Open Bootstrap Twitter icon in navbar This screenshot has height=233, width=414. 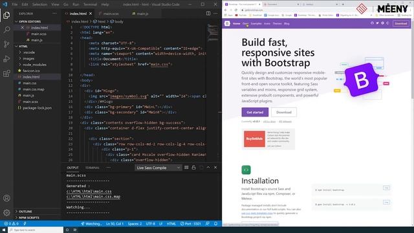click(377, 23)
